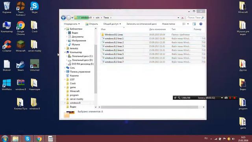This screenshot has width=252, height=142.
Task: Sort by the Тип column header
Action: coord(173,29)
